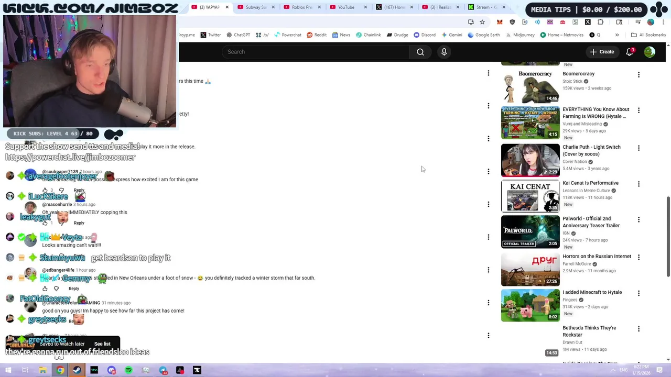This screenshot has width=671, height=377.
Task: Open the Reddit bookmark
Action: point(317,35)
